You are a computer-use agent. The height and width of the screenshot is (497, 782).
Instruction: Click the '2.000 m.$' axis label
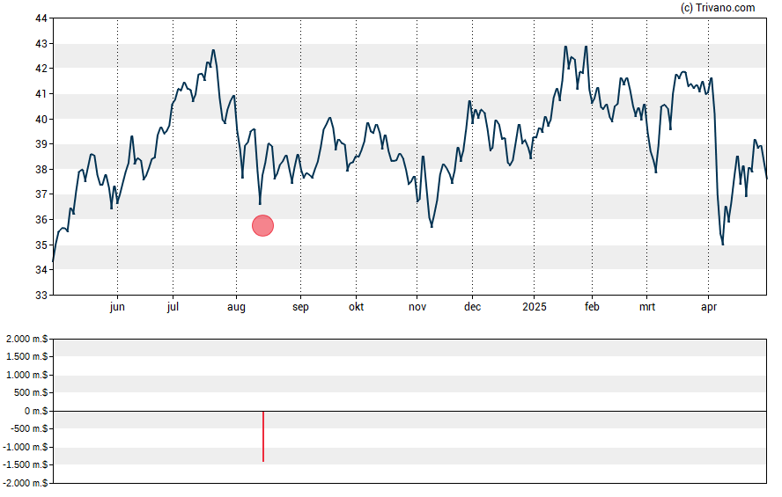[27, 340]
